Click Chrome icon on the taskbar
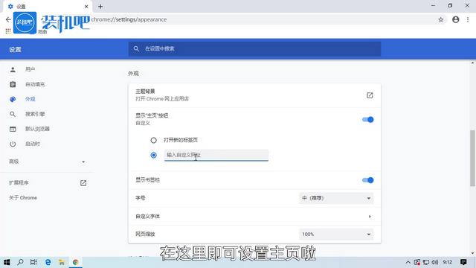The width and height of the screenshot is (476, 268). [75, 262]
